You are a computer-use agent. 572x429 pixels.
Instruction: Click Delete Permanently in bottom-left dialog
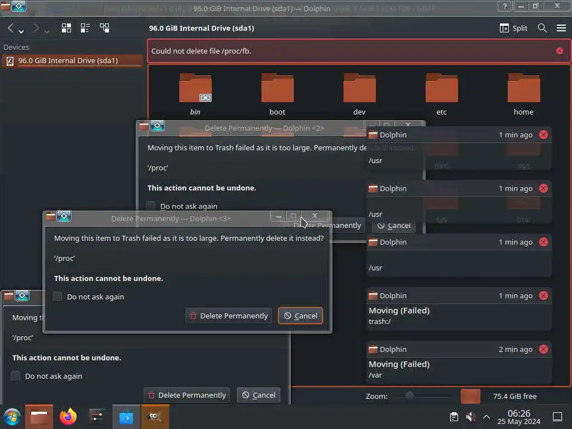(x=187, y=395)
